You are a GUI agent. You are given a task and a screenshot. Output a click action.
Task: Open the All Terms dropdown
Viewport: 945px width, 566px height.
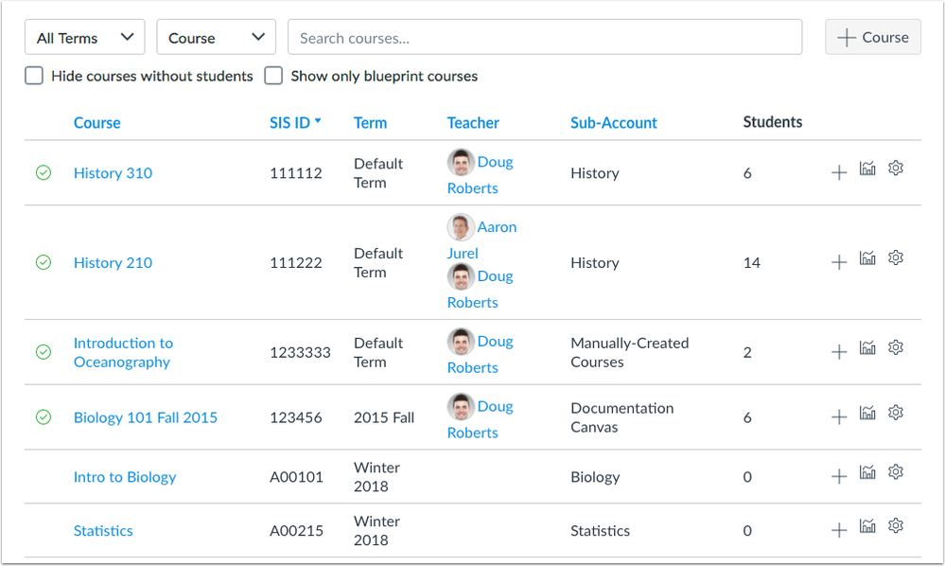point(84,37)
